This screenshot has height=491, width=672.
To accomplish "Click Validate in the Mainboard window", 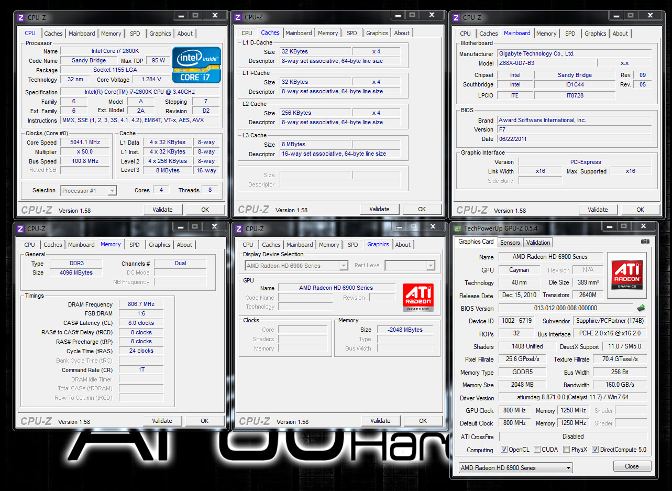I will [x=598, y=210].
